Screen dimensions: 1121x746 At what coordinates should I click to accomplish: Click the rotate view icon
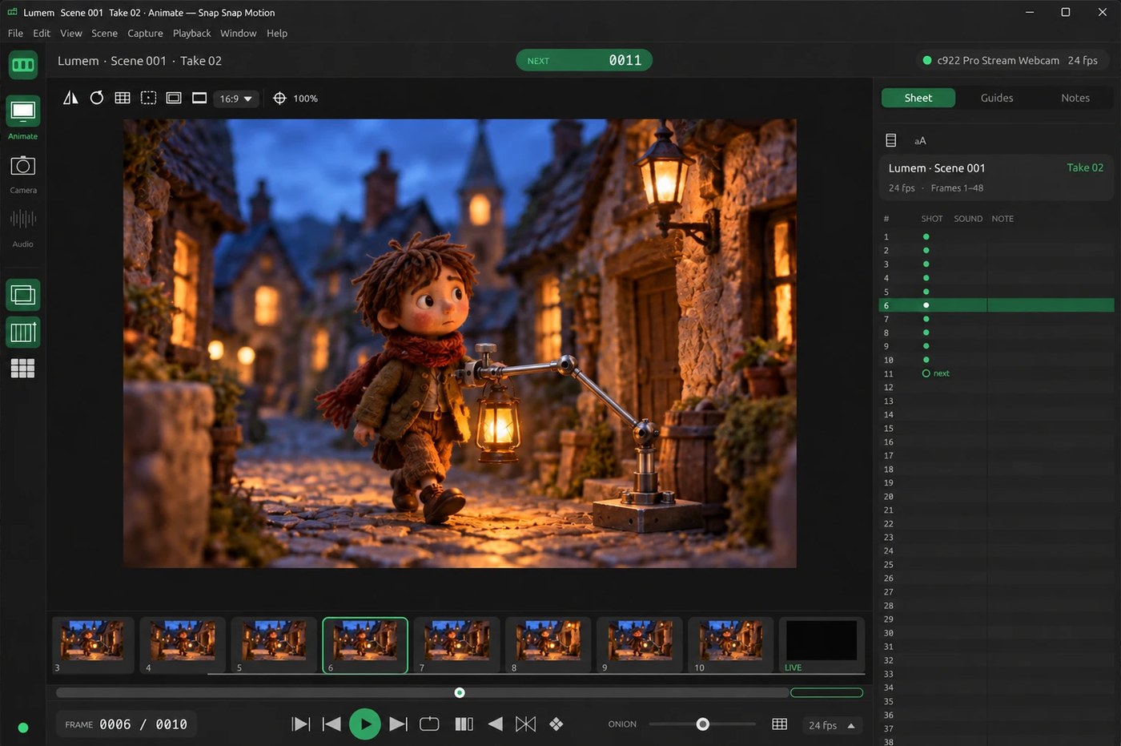97,98
